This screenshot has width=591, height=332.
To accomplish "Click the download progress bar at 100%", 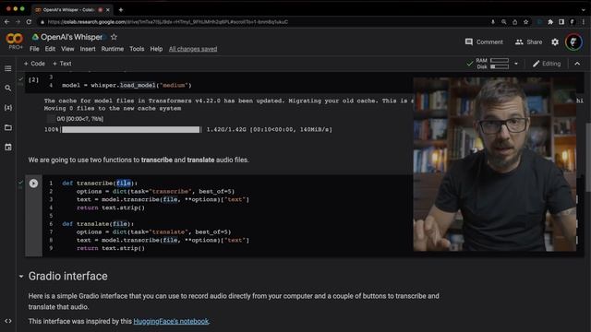I will [x=130, y=129].
